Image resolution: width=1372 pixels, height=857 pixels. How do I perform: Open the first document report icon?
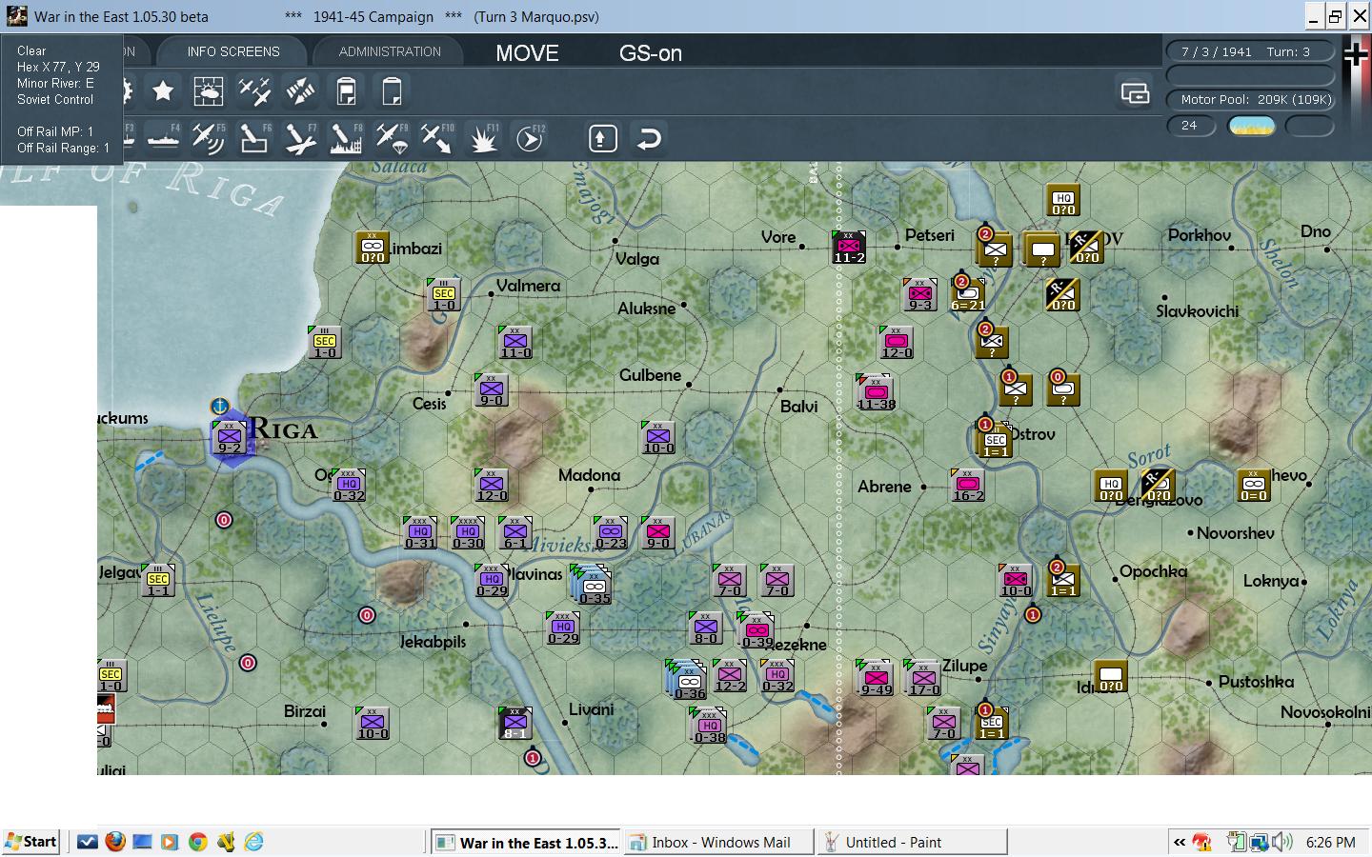(x=346, y=91)
